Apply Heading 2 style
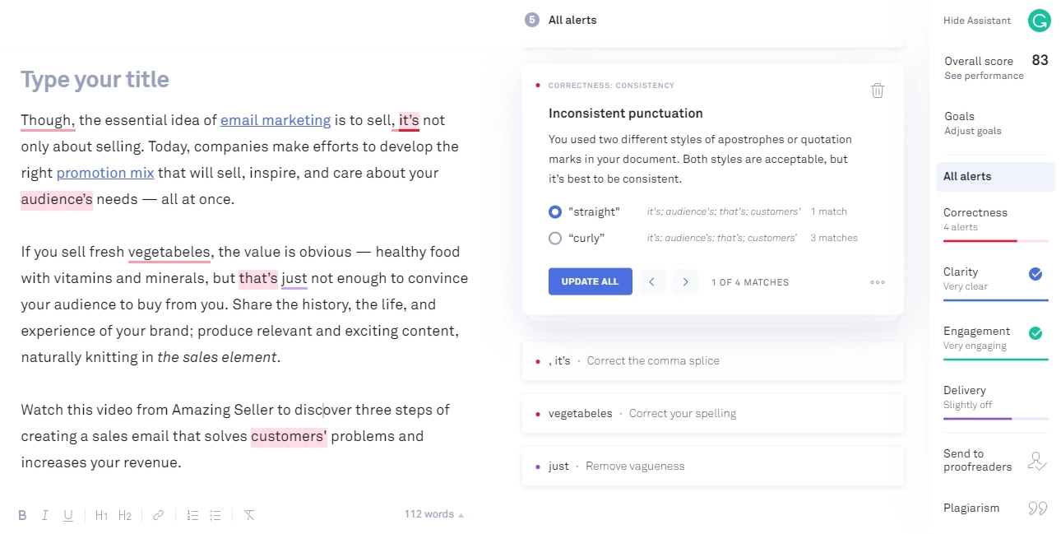The height and width of the screenshot is (534, 1061). click(x=124, y=514)
